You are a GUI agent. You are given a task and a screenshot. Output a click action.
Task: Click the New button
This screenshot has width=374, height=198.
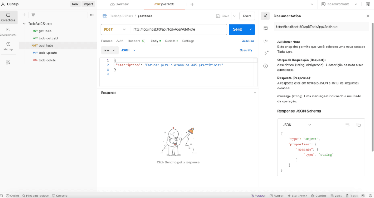click(x=75, y=4)
